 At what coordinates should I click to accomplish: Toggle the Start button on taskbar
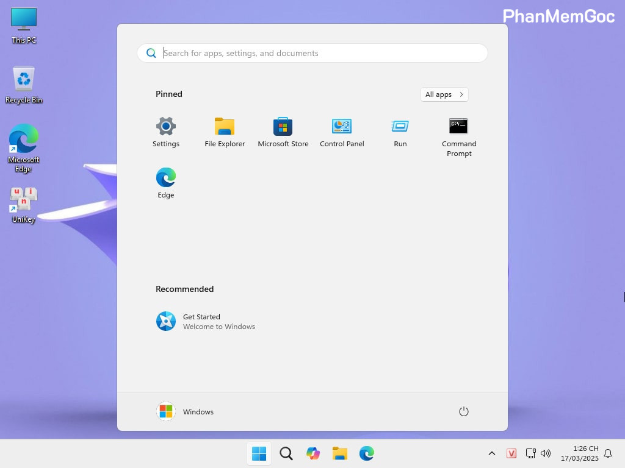coord(259,453)
